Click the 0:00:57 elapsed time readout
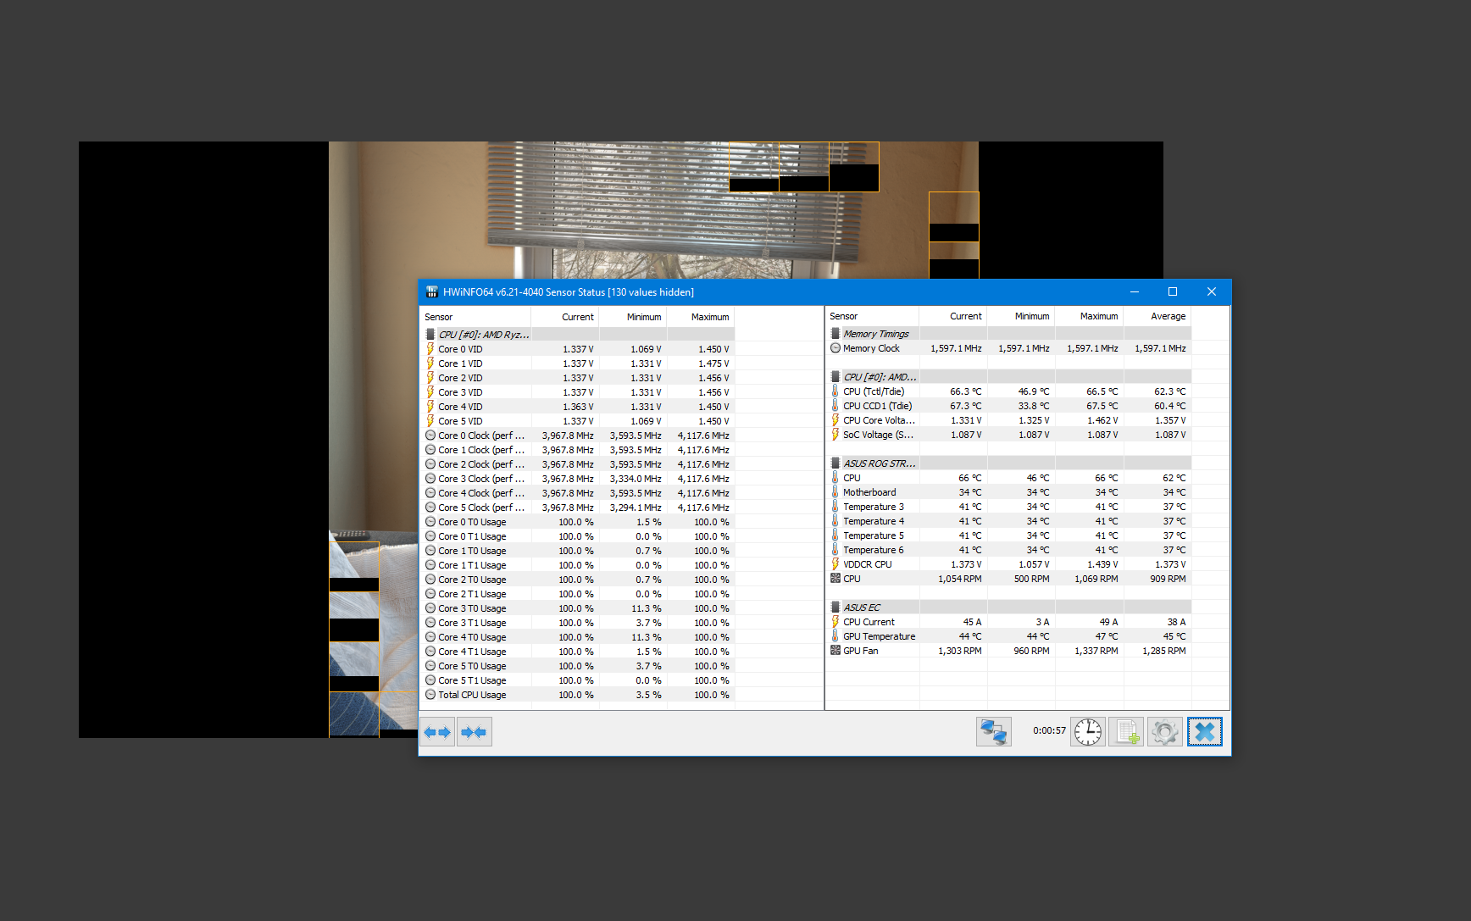Viewport: 1471px width, 921px height. (1049, 730)
